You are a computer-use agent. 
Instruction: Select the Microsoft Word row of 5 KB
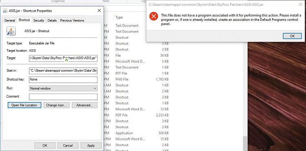(x=137, y=61)
